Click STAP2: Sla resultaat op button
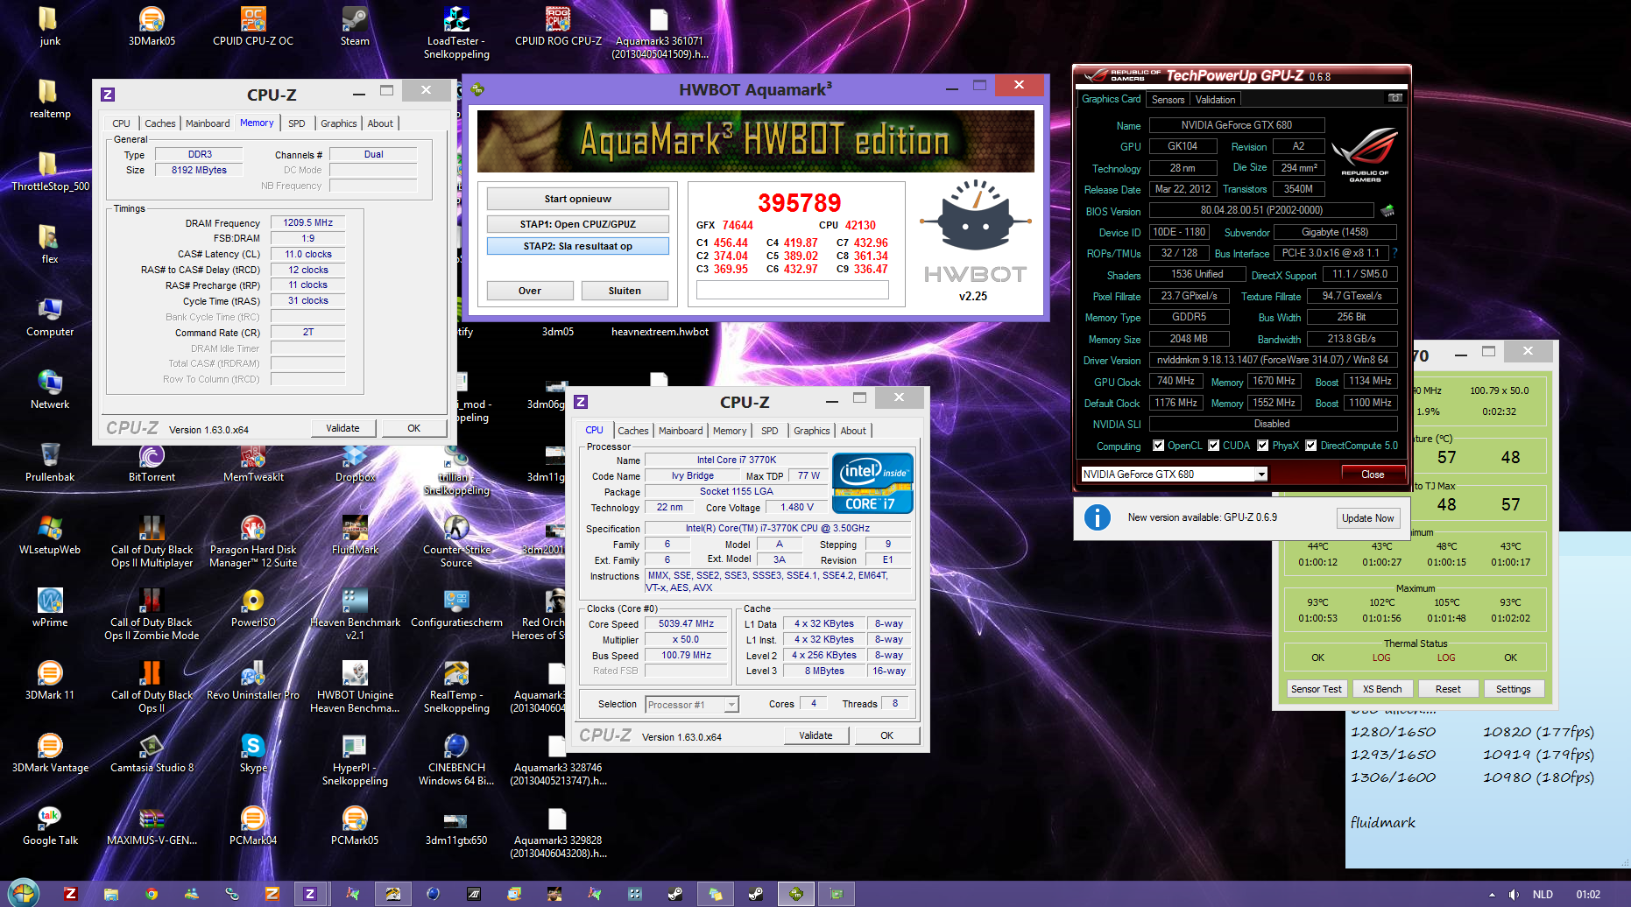 (578, 246)
